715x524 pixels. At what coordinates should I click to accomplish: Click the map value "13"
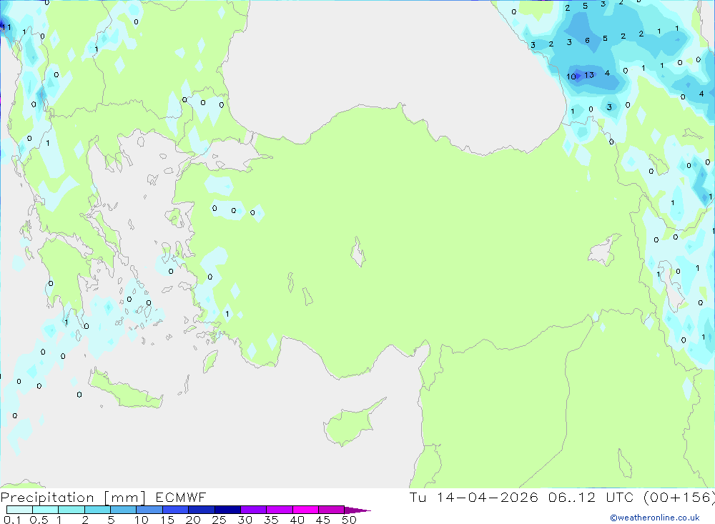589,75
